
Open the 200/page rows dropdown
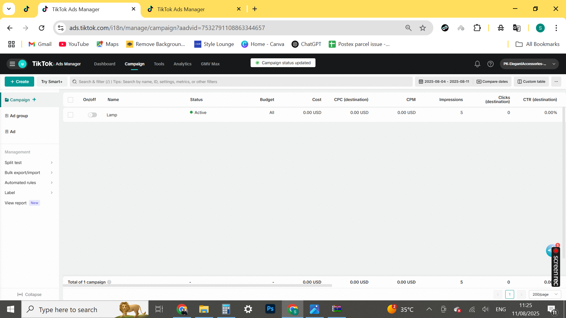click(545, 294)
